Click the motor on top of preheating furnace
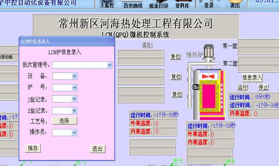 tap(209, 52)
